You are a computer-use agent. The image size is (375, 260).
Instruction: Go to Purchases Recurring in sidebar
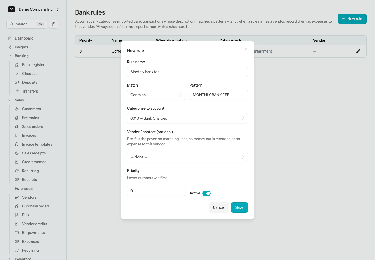30,250
